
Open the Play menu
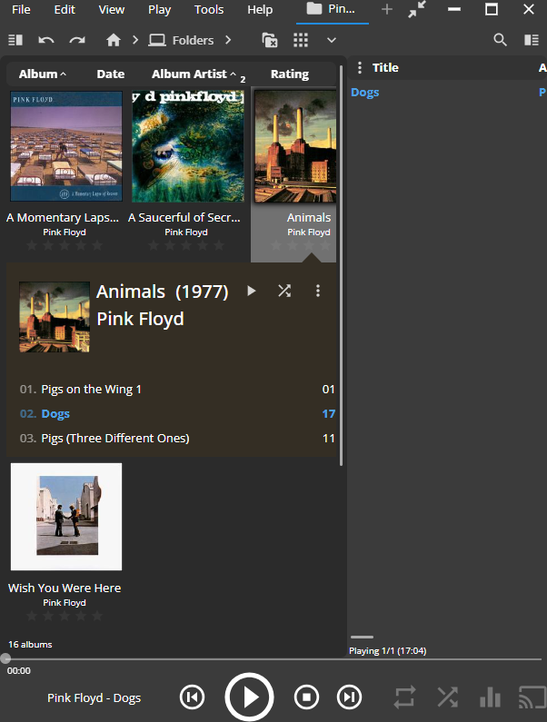click(159, 10)
